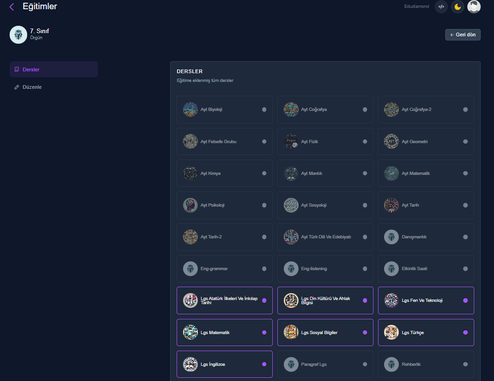Enable the Ayt Geometri status dot
This screenshot has width=494, height=381.
[465, 142]
